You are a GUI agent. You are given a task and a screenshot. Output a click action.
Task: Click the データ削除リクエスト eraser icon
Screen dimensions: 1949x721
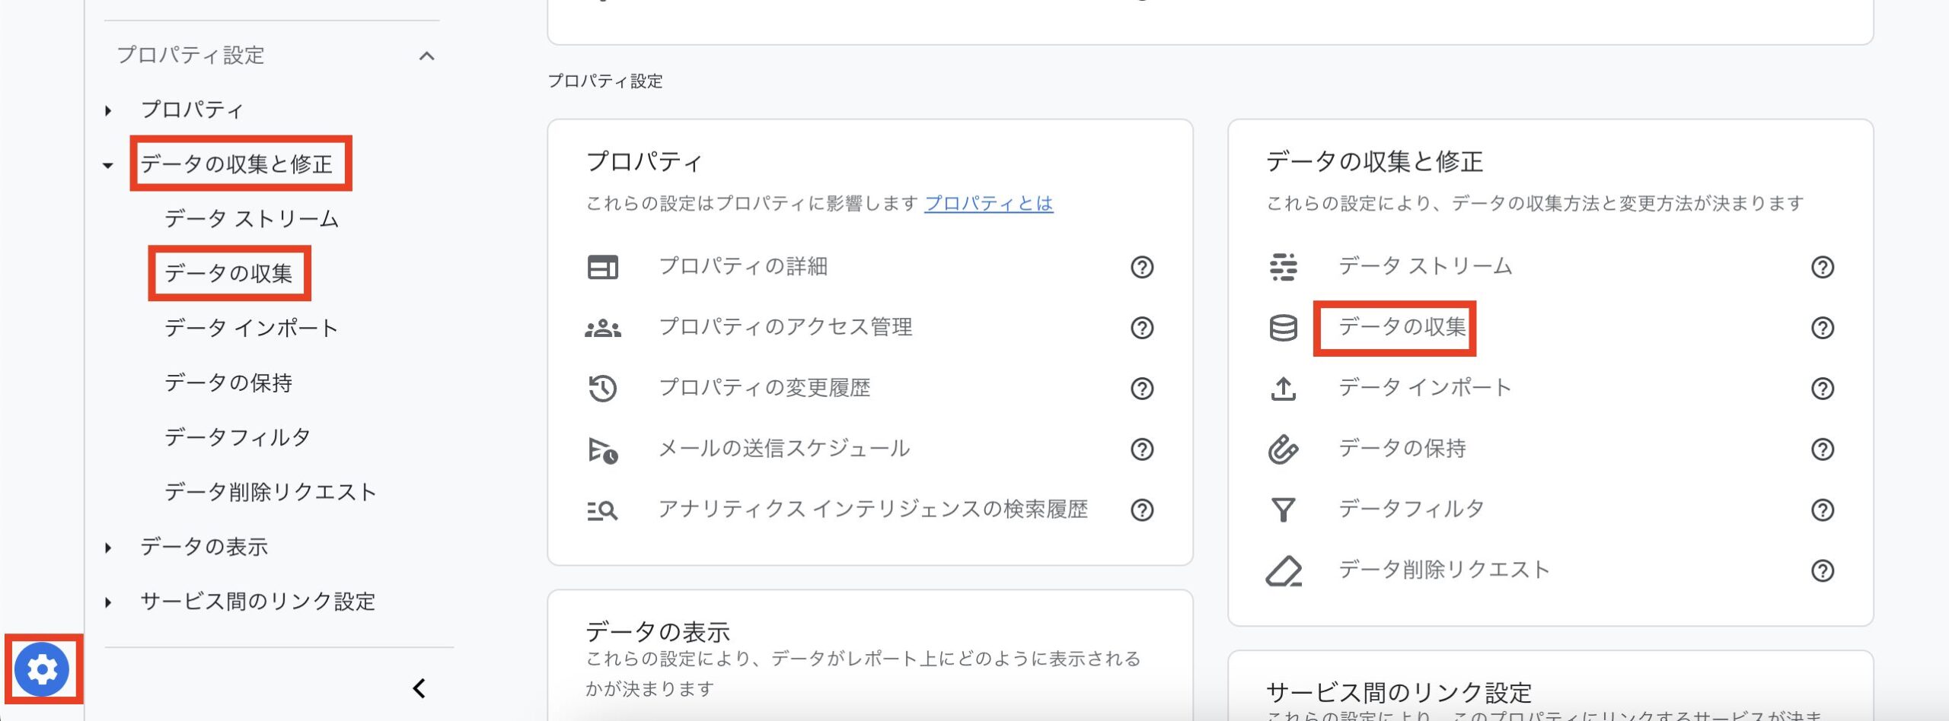click(x=1284, y=571)
